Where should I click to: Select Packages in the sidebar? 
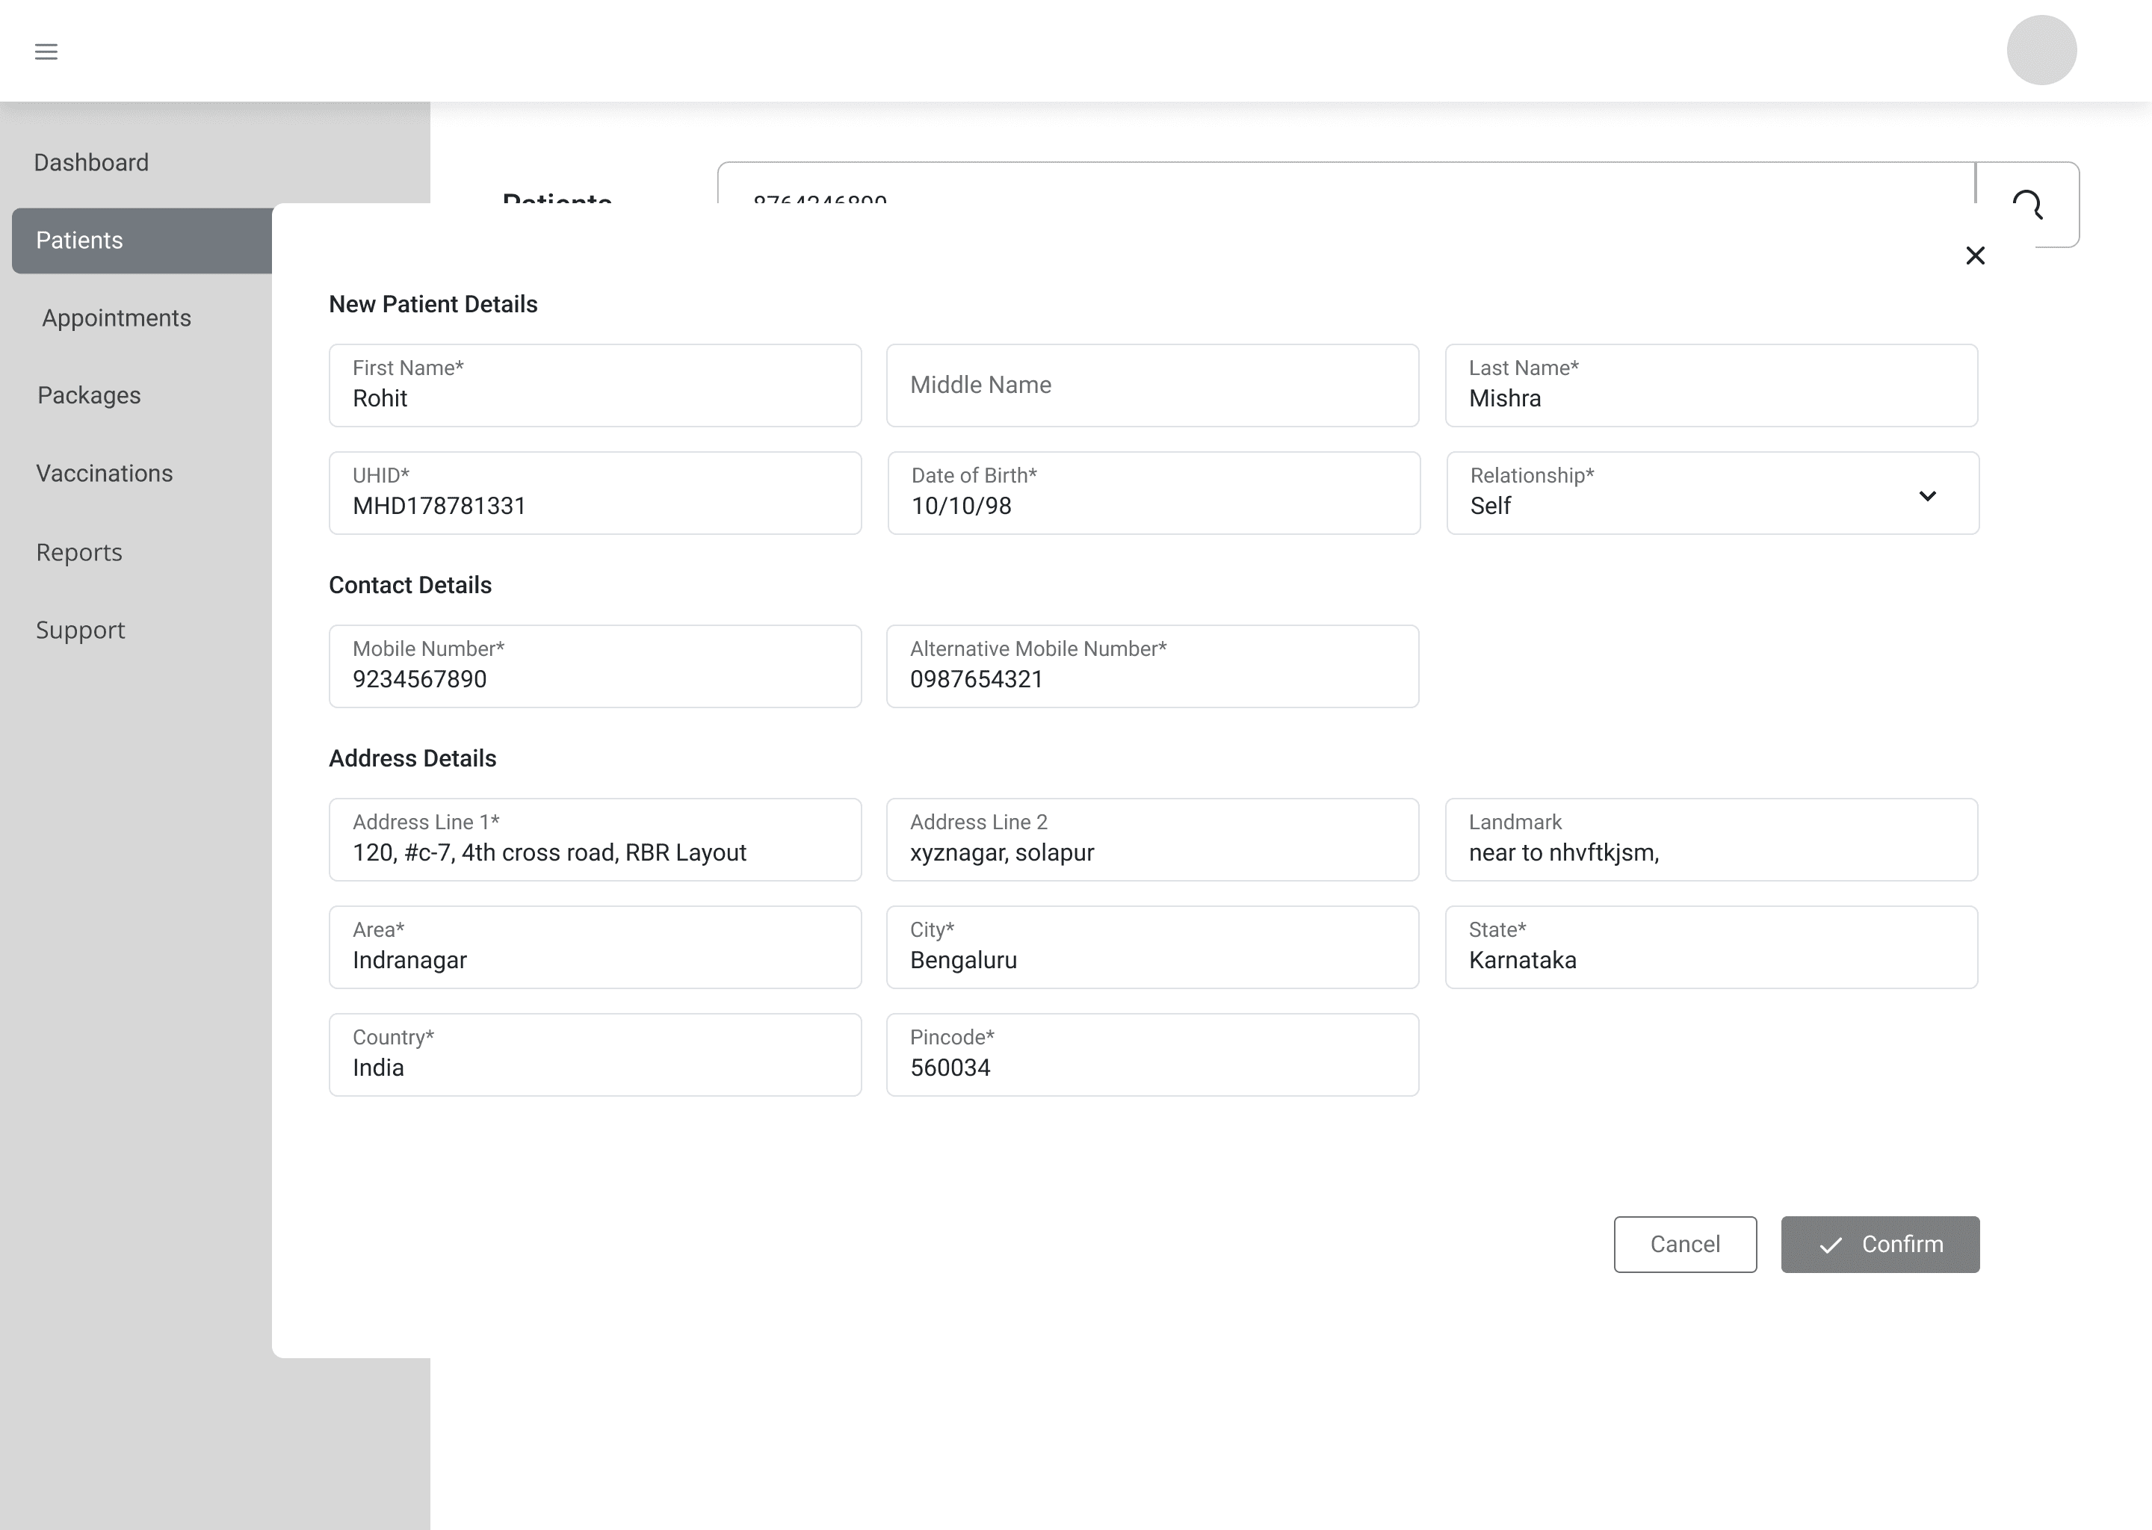tap(90, 396)
